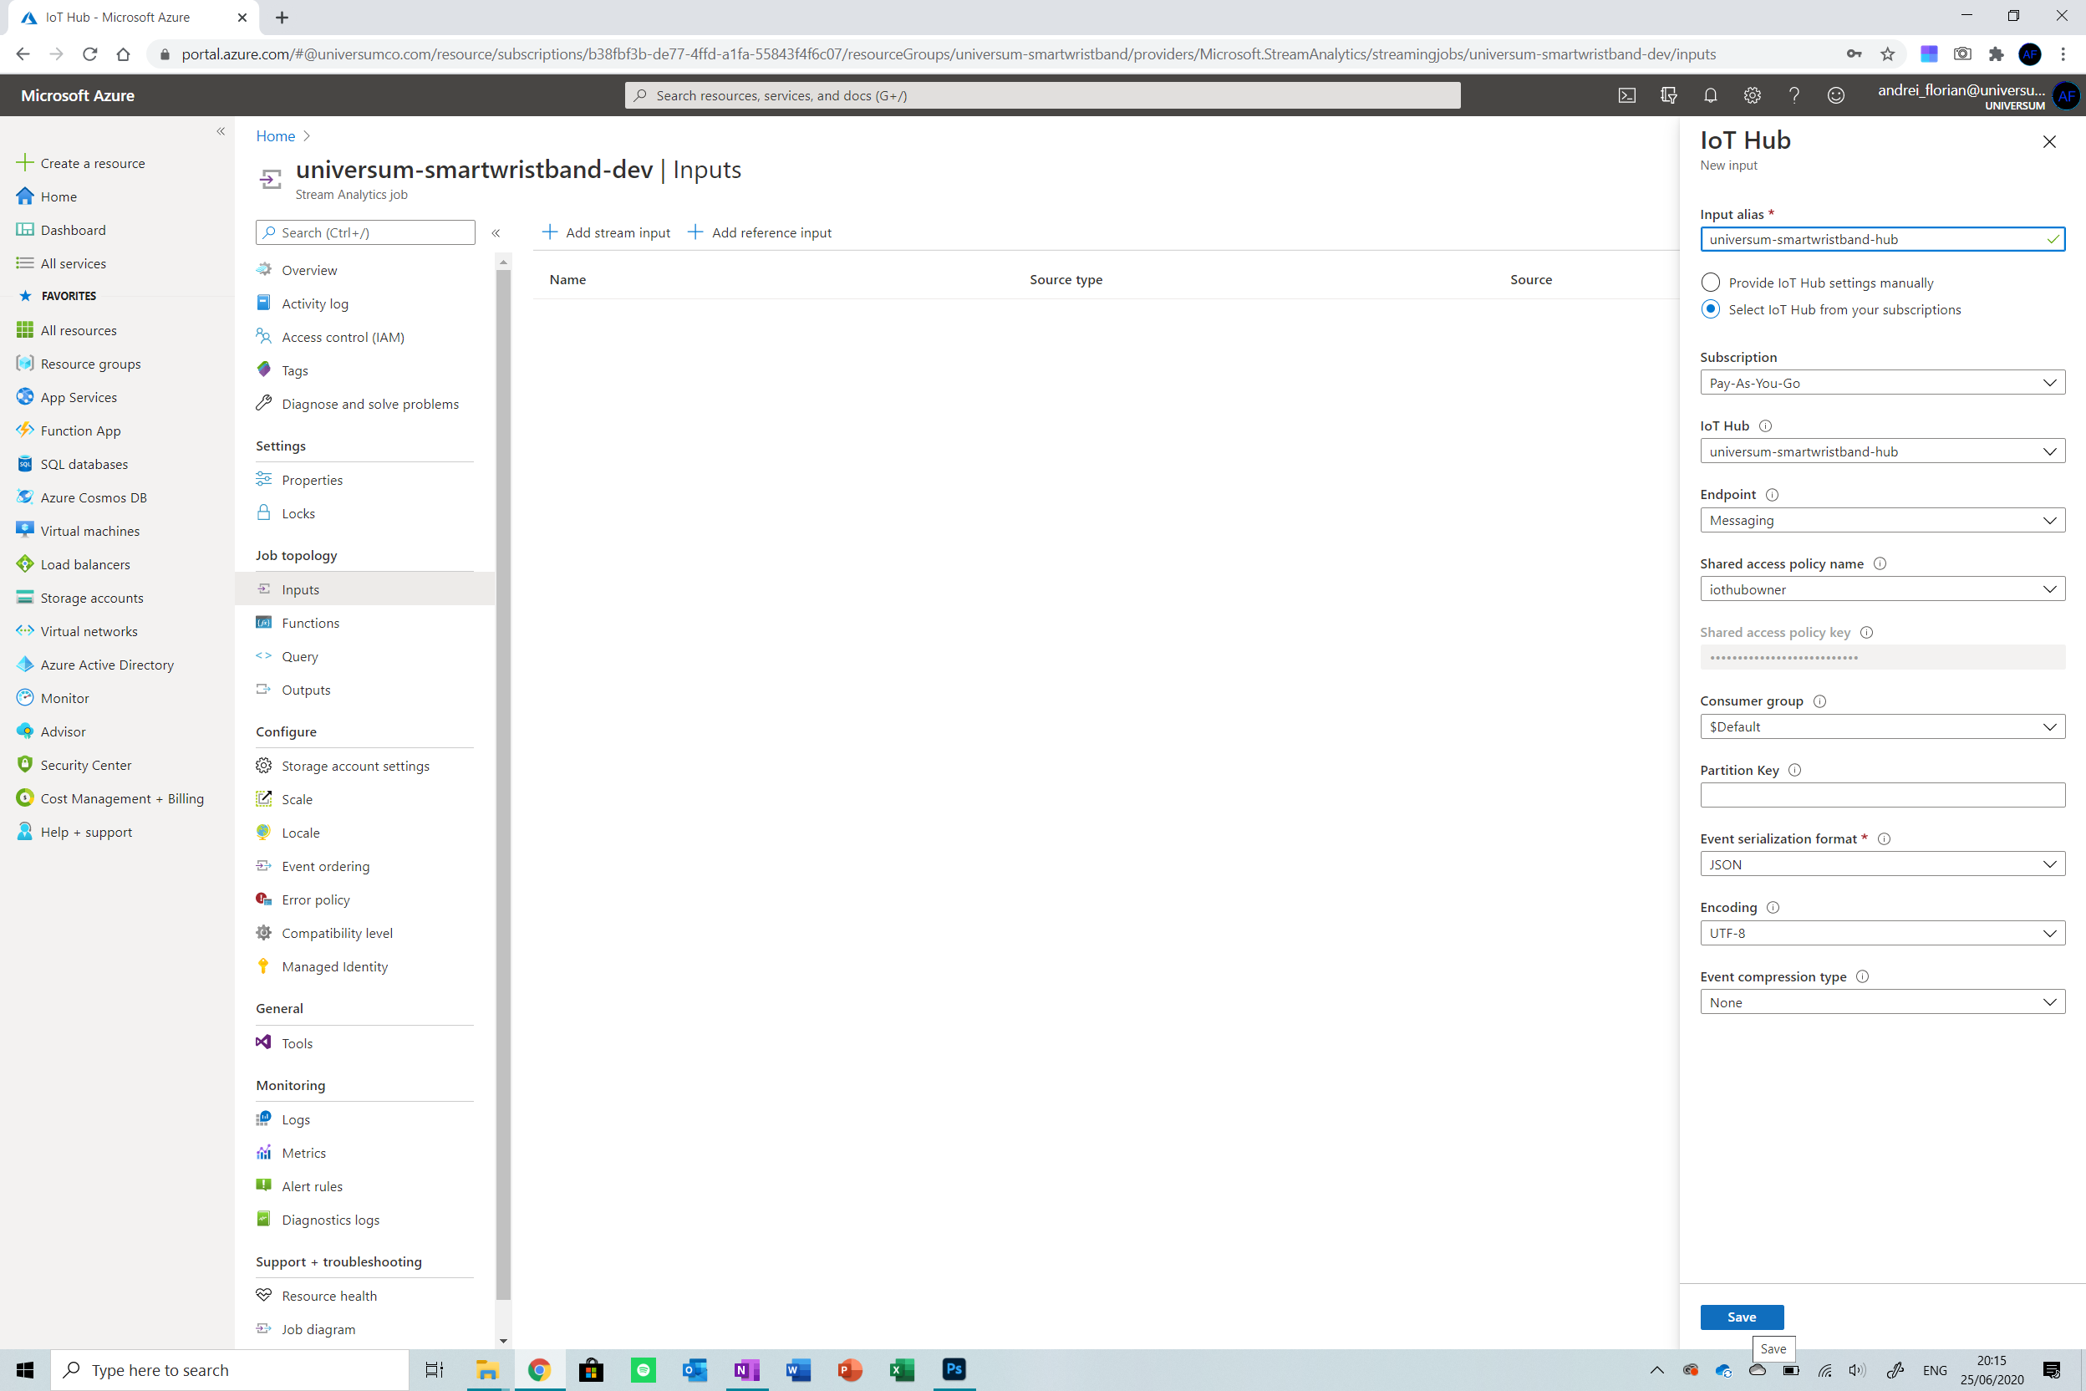Select Provide IoT Hub settings manually
This screenshot has height=1391, width=2086.
pos(1710,282)
